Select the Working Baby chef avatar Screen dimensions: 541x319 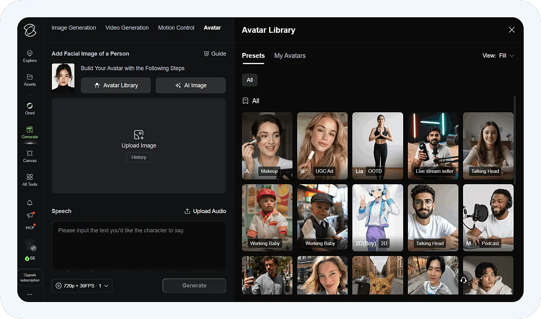267,218
